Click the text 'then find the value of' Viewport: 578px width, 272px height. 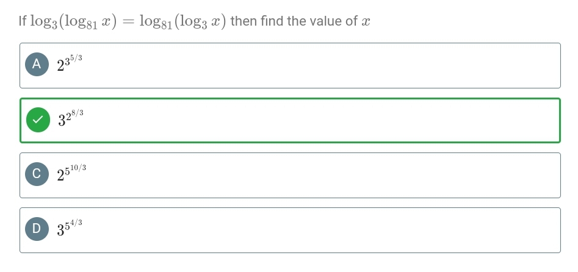tap(294, 21)
